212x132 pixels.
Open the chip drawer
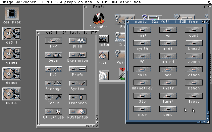pos(142,69)
